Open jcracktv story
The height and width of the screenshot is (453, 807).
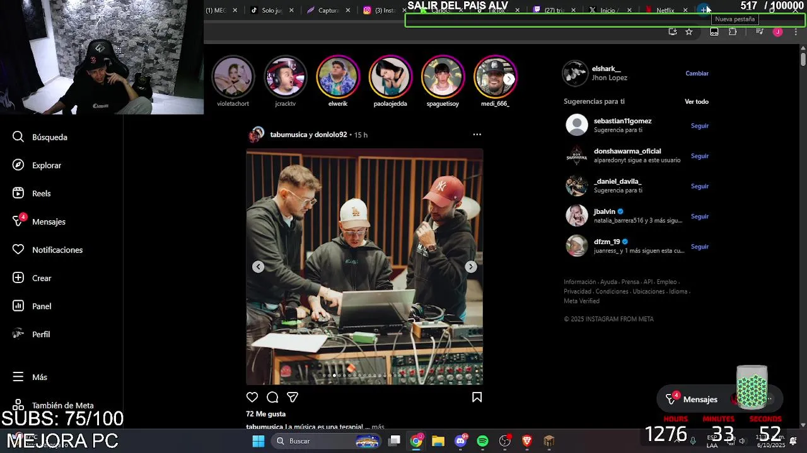coord(285,81)
